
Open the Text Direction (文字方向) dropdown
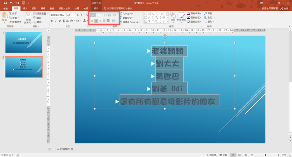click(127, 13)
